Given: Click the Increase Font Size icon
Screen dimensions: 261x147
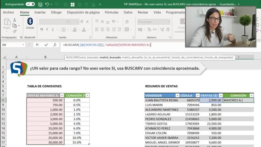Looking at the screenshot, I should tap(82, 22).
